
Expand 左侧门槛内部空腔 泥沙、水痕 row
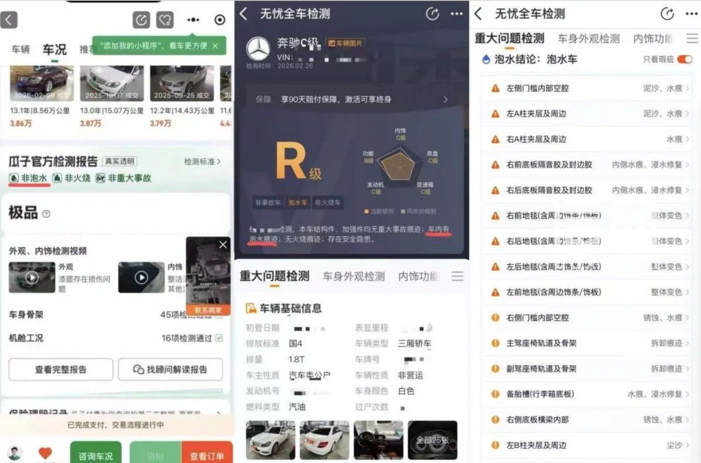pyautogui.click(x=586, y=88)
